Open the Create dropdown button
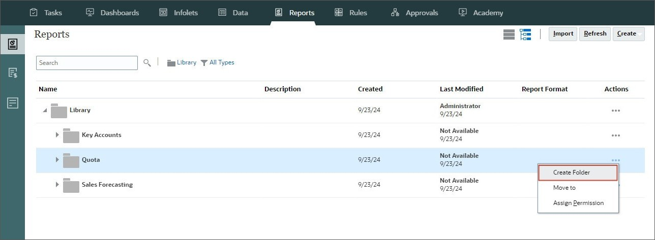Viewport: 655px width, 240px height. tap(629, 33)
